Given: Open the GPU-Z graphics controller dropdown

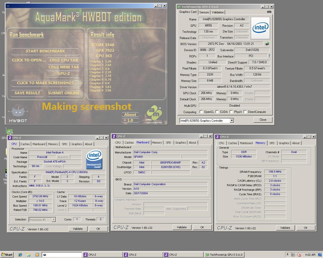Looking at the screenshot, I should (232, 121).
